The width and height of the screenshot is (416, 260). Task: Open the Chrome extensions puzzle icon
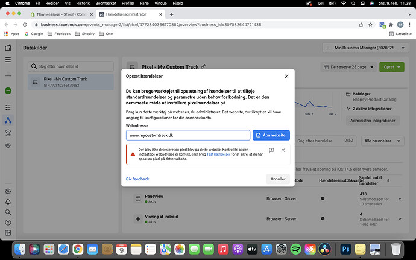391,25
